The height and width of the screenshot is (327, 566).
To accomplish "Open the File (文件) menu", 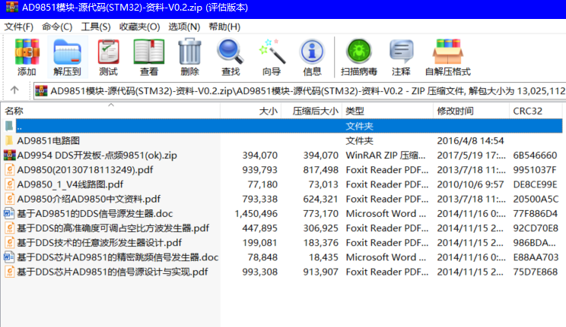I will point(19,27).
